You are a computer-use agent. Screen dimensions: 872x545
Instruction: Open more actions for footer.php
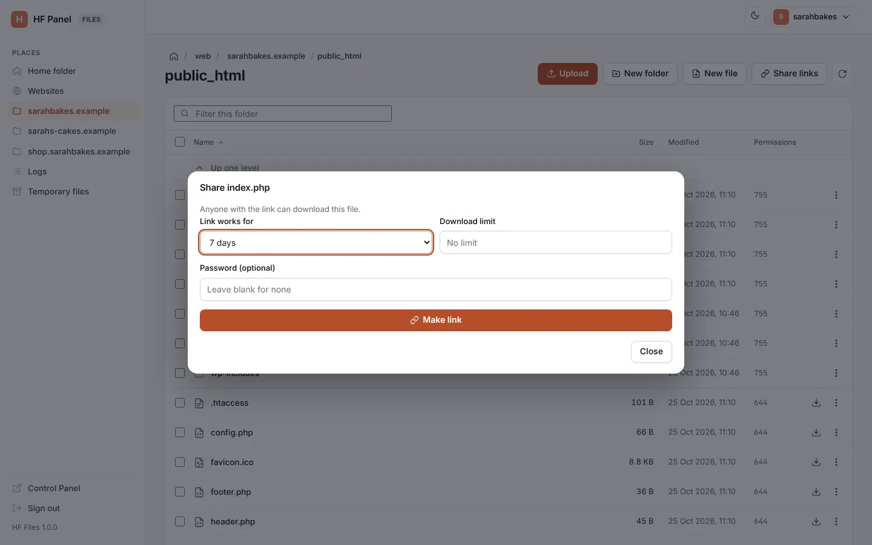click(x=836, y=492)
